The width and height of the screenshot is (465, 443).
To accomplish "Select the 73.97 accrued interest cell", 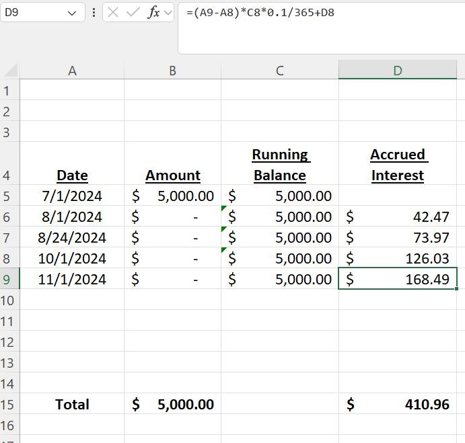I will (x=398, y=237).
